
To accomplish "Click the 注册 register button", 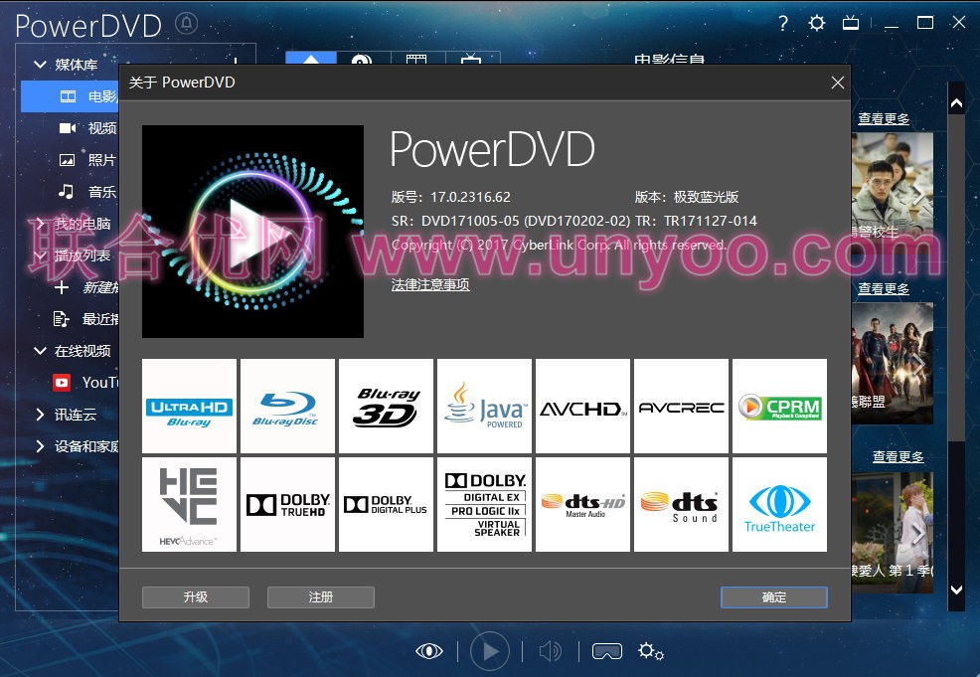I will [321, 597].
